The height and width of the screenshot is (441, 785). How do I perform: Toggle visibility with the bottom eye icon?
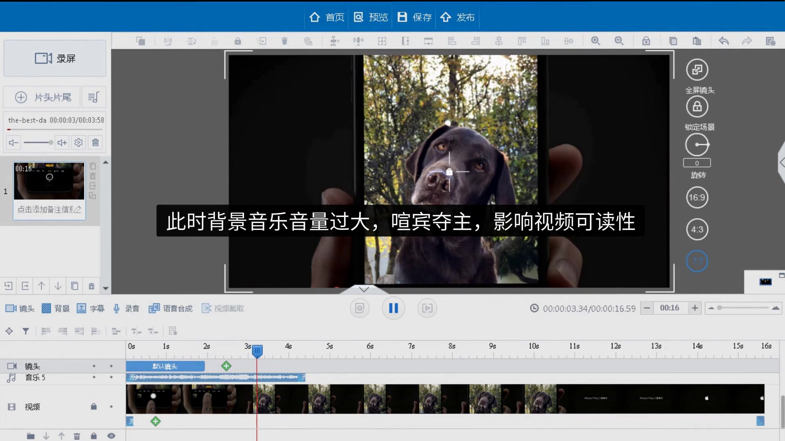[111, 436]
